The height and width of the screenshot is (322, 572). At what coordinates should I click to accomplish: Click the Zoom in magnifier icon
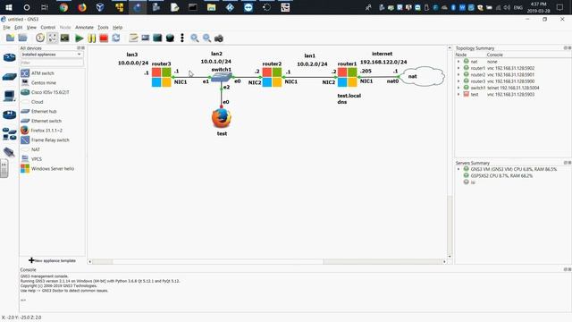tap(195, 38)
